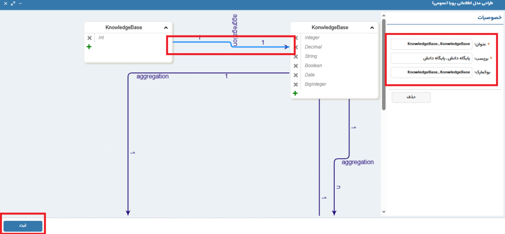Delete the Integer field row

point(296,38)
